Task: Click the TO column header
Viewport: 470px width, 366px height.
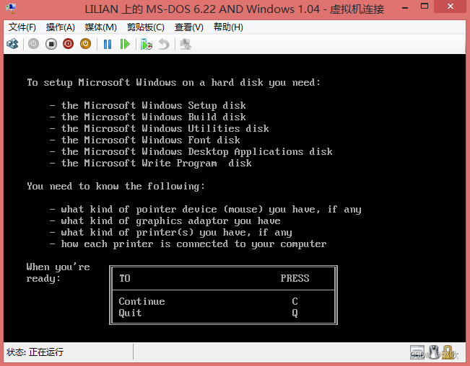Action: pos(125,278)
